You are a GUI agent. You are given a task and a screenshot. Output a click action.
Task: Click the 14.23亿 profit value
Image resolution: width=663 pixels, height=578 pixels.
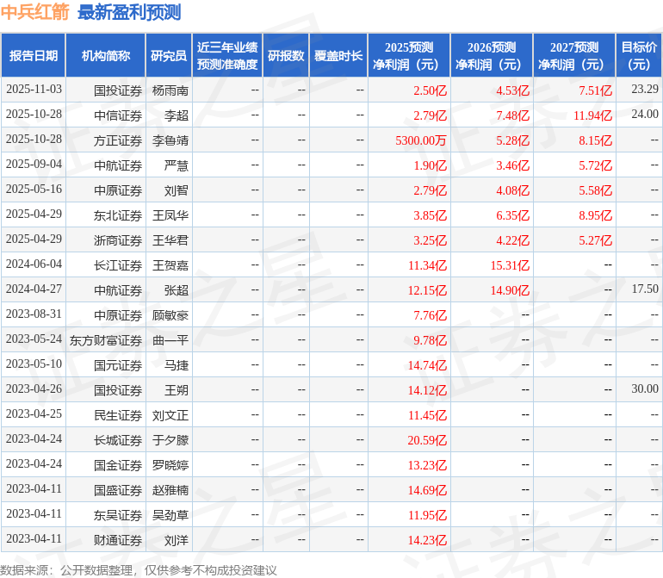pos(427,540)
